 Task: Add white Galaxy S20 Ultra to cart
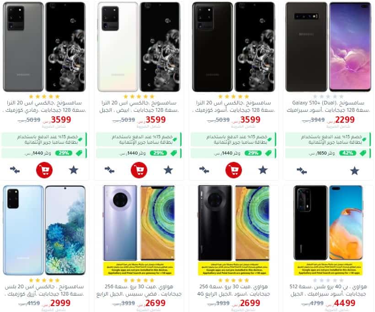(139, 170)
